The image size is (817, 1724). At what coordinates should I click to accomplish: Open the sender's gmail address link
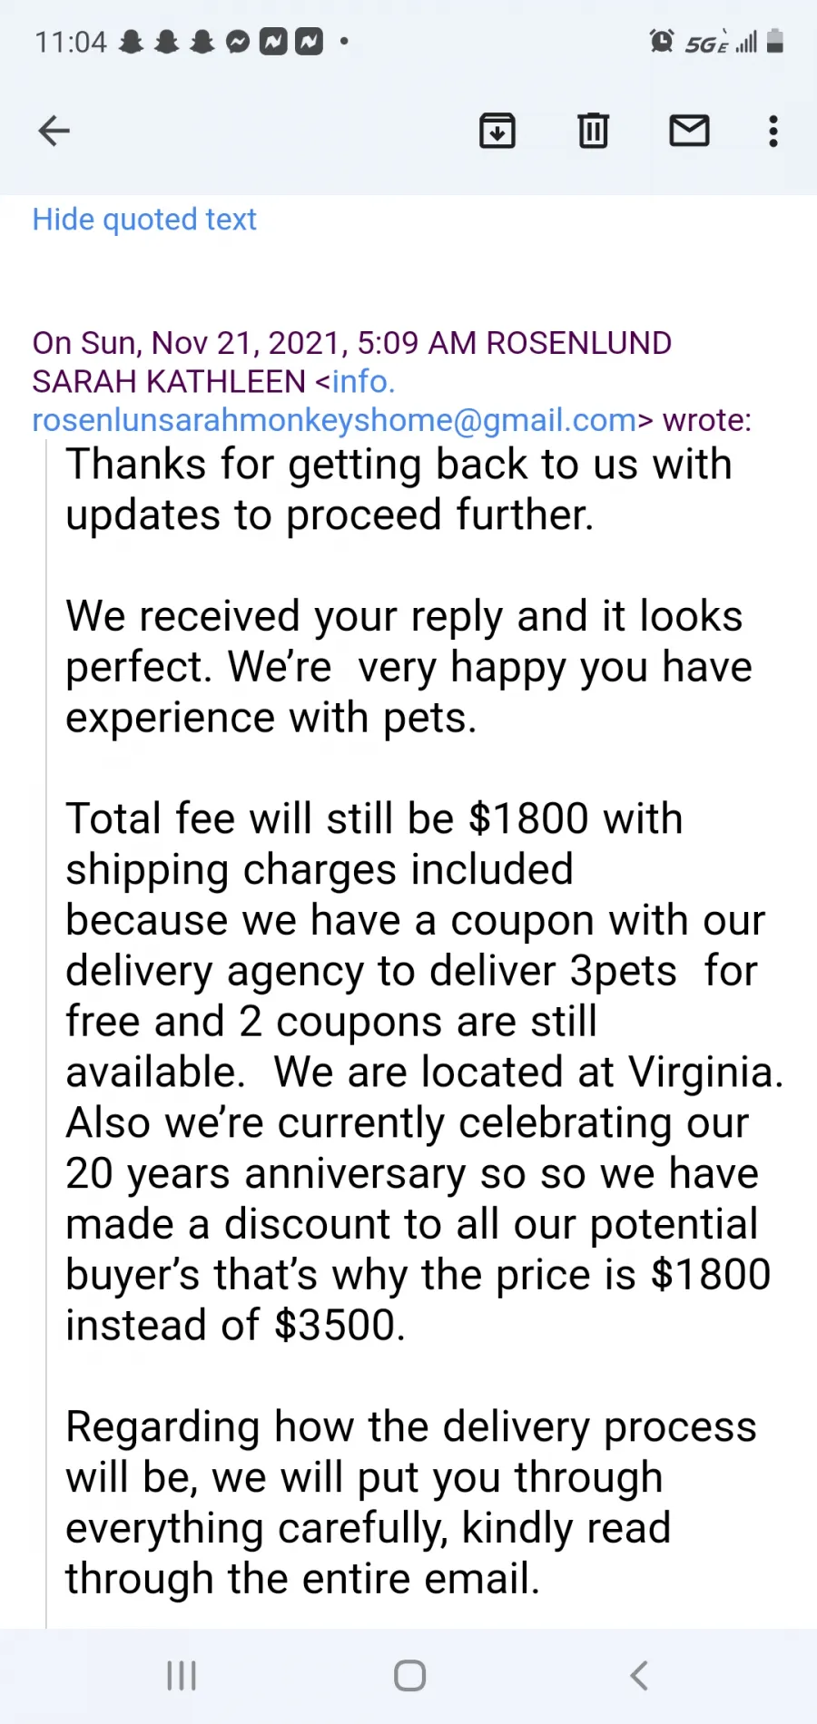pos(336,420)
